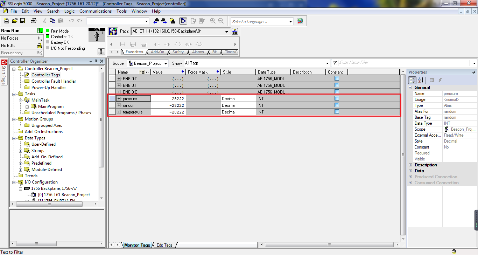
Task: Switch to the Alarms instruction tab
Action: [x=198, y=52]
